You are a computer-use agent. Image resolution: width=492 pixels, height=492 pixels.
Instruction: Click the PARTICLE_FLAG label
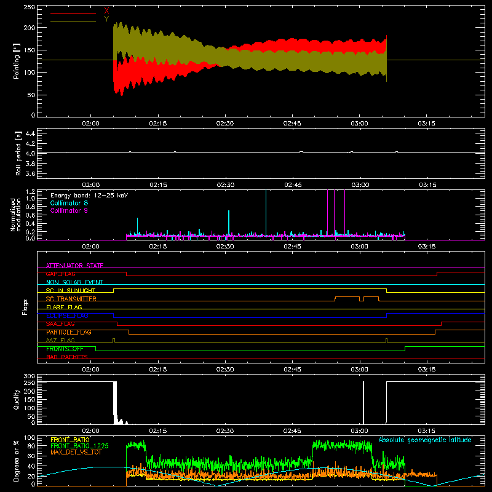tap(69, 332)
